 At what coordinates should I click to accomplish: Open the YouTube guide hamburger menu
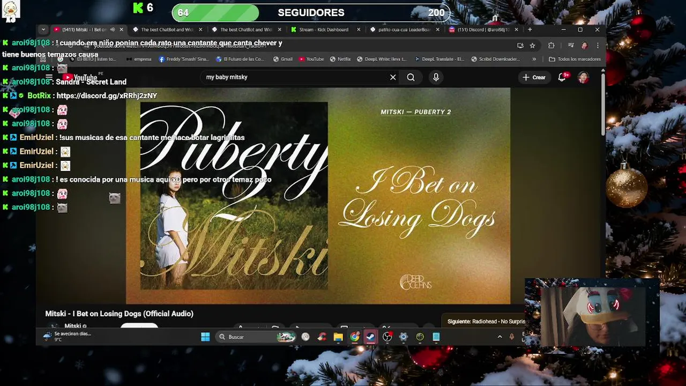click(49, 77)
